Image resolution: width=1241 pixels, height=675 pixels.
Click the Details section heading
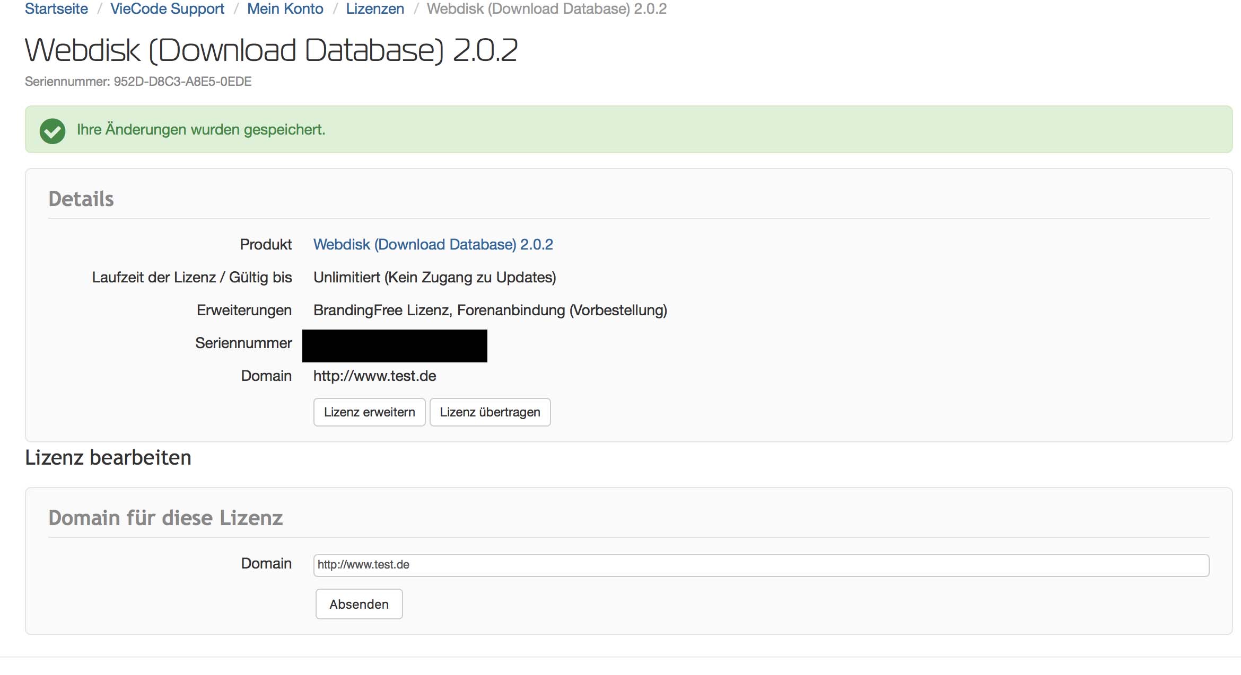[x=81, y=199]
